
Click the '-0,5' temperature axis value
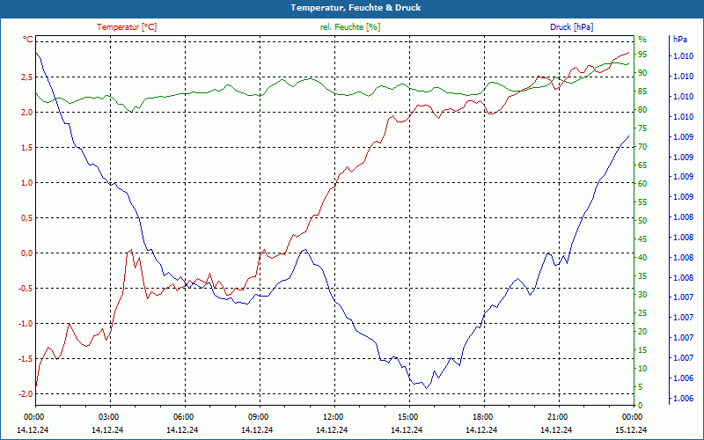[x=26, y=289]
